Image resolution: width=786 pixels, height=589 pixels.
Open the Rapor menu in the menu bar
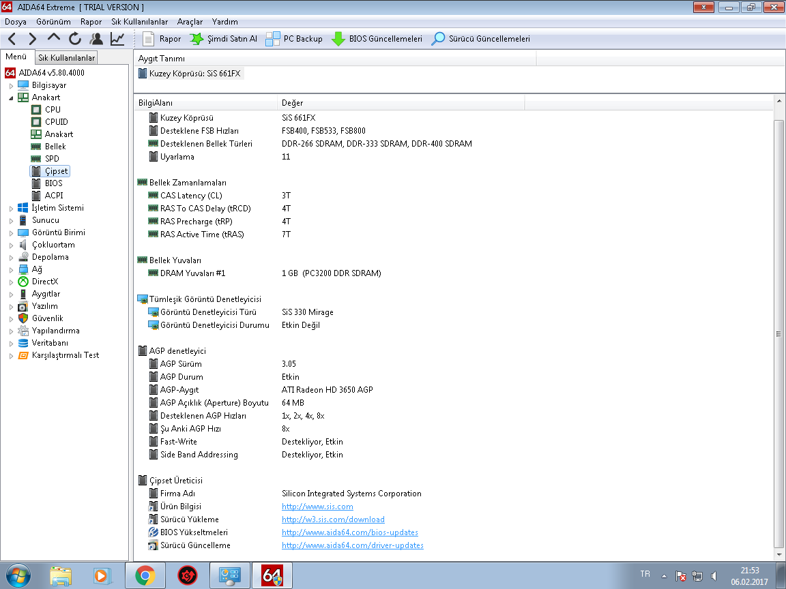pyautogui.click(x=91, y=22)
